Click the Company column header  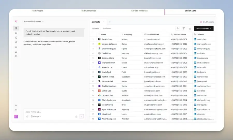[128, 34]
